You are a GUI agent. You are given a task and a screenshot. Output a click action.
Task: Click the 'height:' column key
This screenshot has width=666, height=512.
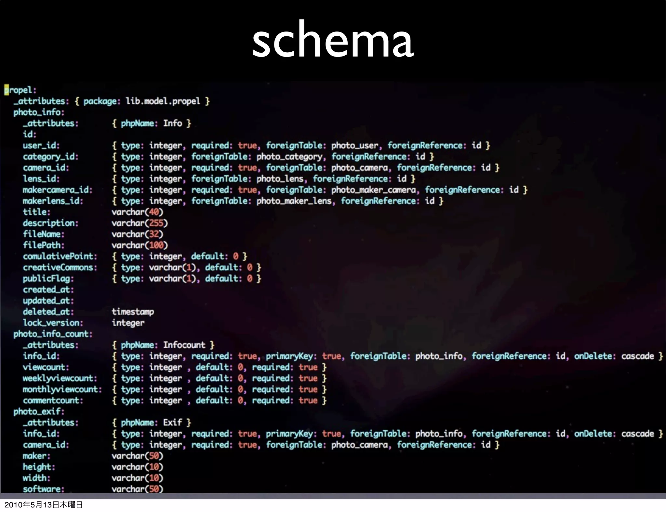pyautogui.click(x=39, y=467)
